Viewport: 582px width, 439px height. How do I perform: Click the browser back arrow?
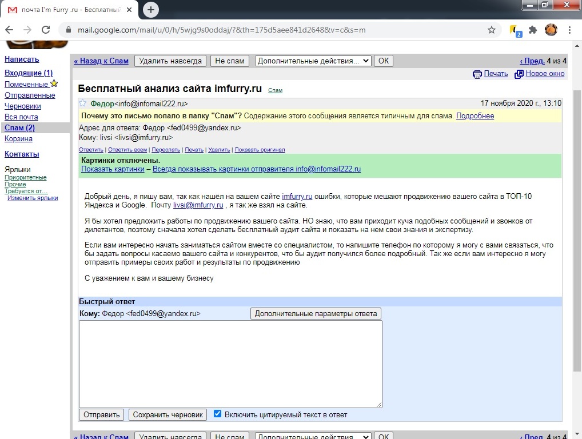[10, 30]
